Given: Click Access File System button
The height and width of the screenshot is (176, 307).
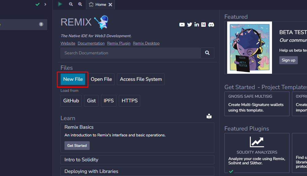Looking at the screenshot, I should tap(141, 79).
